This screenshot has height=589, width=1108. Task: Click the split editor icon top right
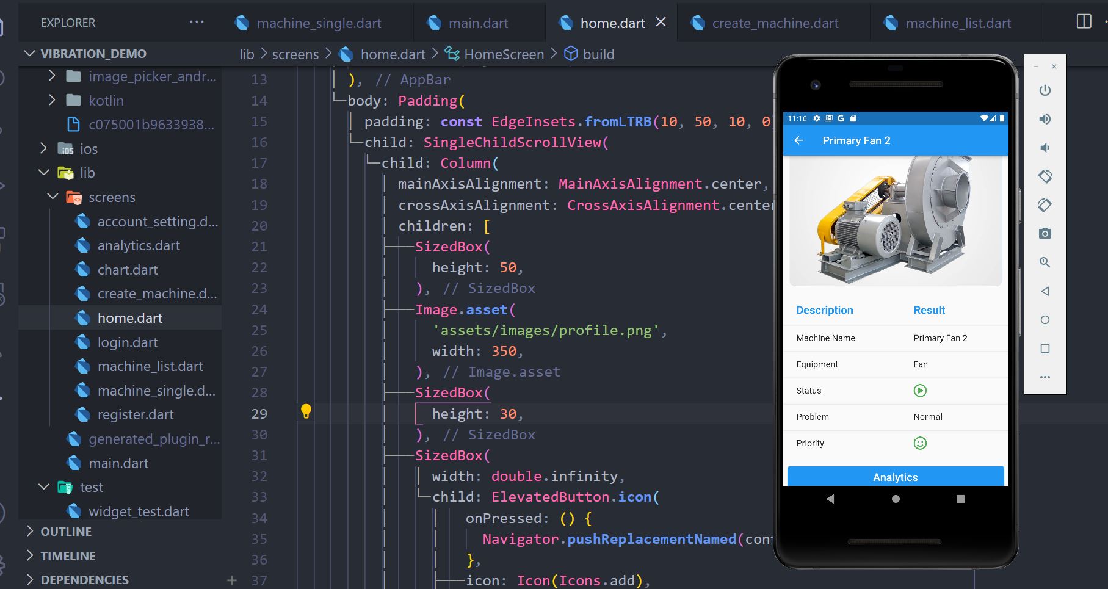pos(1084,21)
